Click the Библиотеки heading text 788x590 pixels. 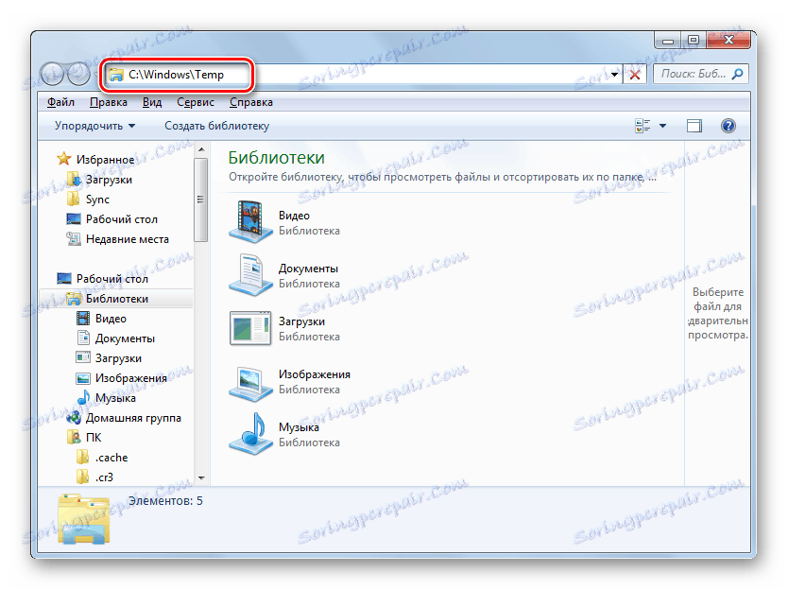277,158
